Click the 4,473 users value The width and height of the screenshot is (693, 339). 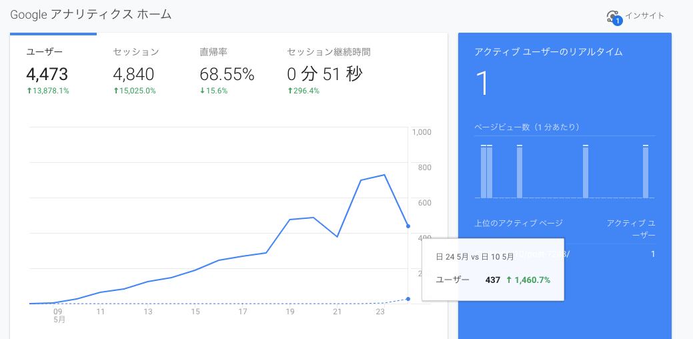tap(47, 74)
